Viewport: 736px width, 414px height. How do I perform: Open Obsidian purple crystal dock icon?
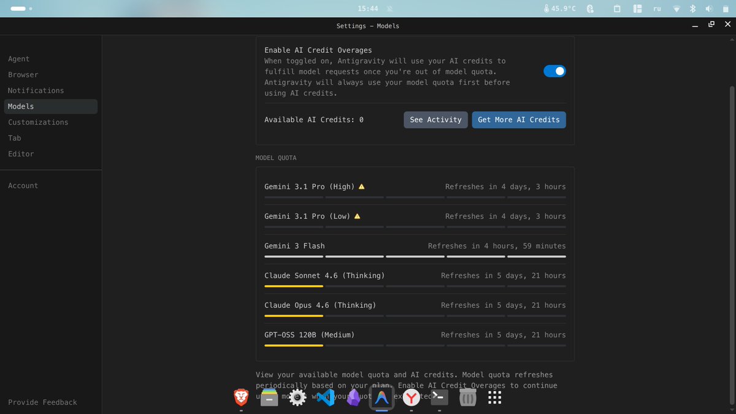pos(354,397)
